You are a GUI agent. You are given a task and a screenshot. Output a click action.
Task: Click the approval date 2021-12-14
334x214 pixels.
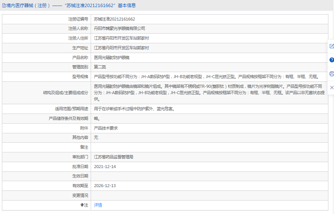pos(105,167)
